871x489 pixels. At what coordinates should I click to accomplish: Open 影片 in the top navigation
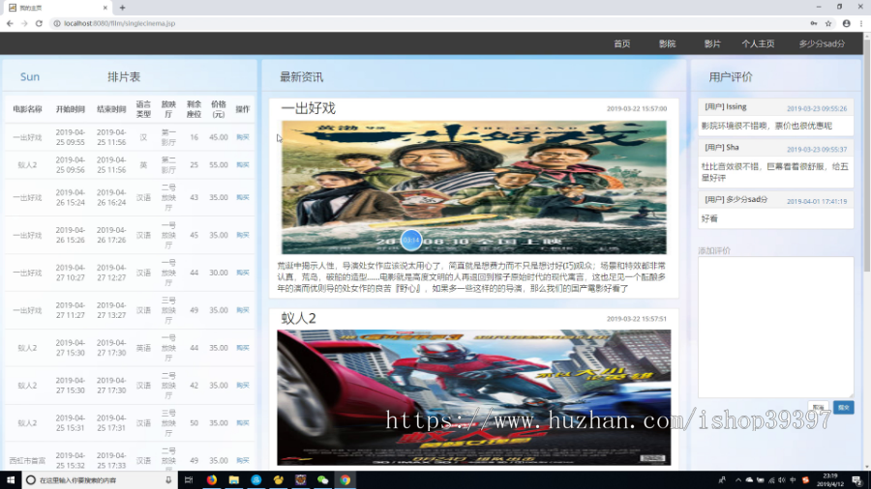(x=712, y=43)
